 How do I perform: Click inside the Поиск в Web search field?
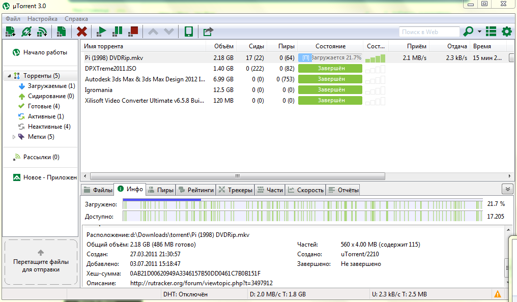click(430, 32)
